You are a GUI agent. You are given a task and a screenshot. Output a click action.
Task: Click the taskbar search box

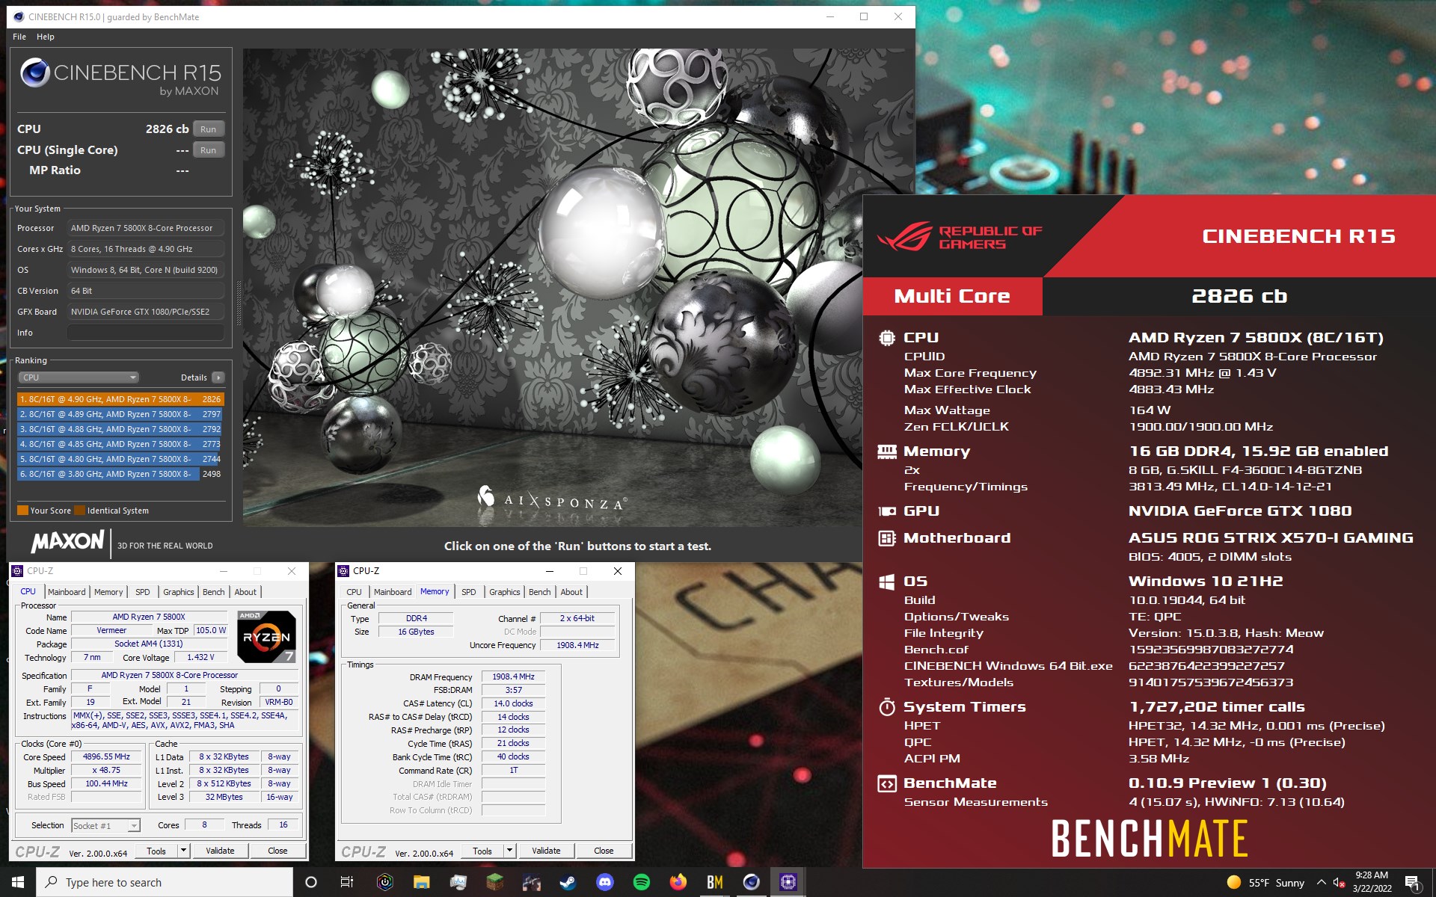point(165,882)
